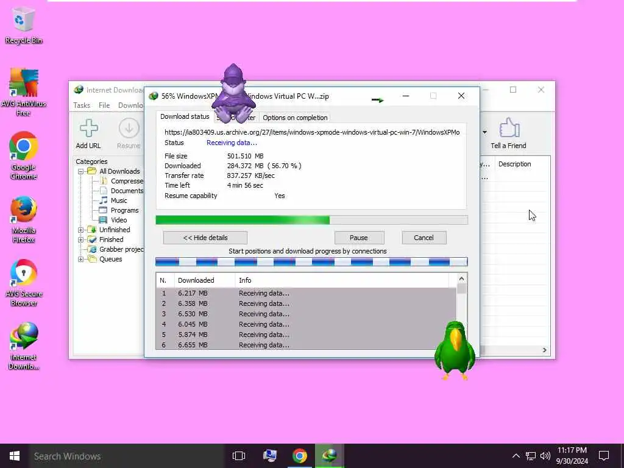Click the Hide details button
The image size is (624, 468).
tap(205, 238)
